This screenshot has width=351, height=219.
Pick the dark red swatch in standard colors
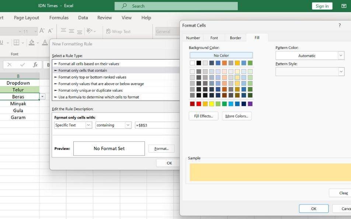tap(192, 104)
